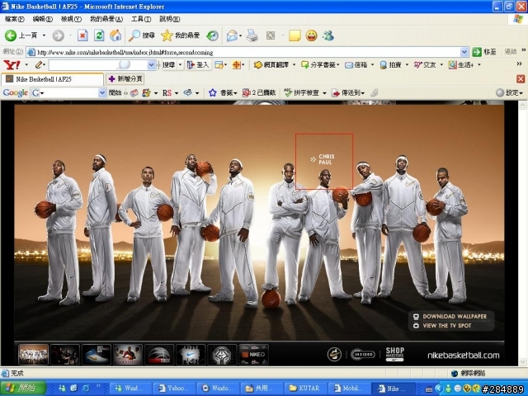The width and height of the screenshot is (528, 396).
Task: Open the History clock icon
Action: [212, 35]
